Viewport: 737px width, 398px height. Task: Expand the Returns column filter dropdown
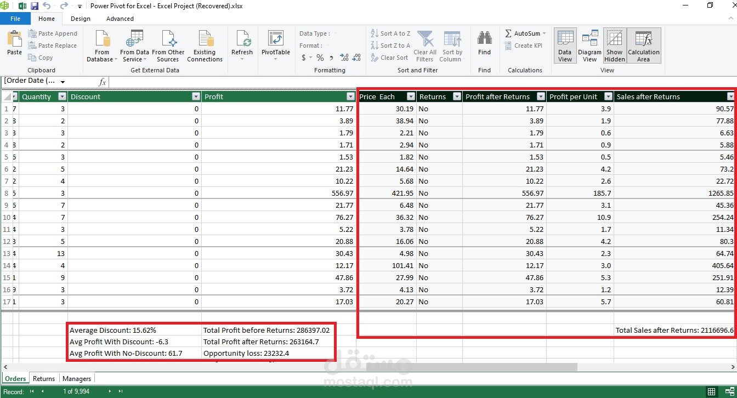click(456, 96)
